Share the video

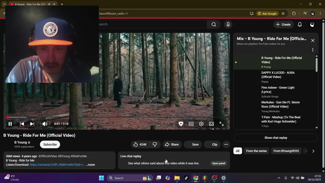click(172, 144)
